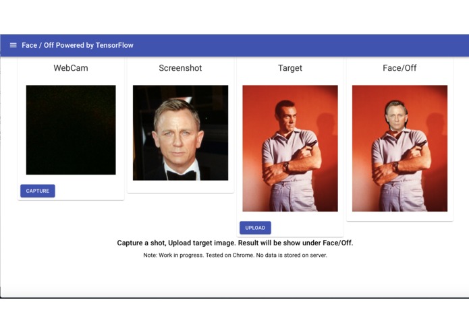Image resolution: width=469 pixels, height=333 pixels.
Task: Click the CAPTURE button
Action: pos(38,191)
